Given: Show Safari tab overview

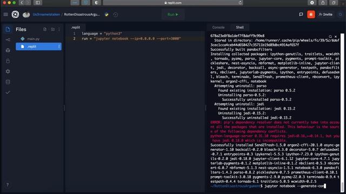Looking at the screenshot, I should pos(334,3).
